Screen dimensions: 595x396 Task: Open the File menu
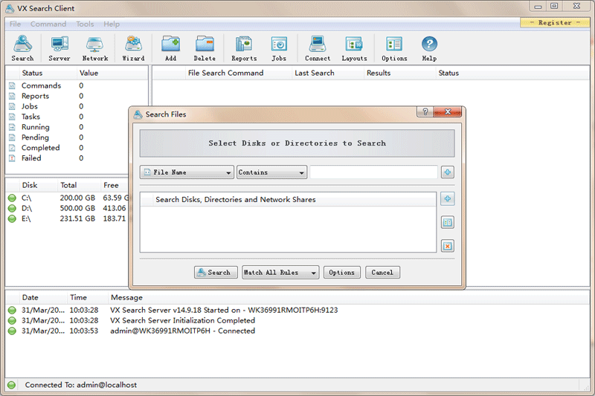tap(15, 24)
